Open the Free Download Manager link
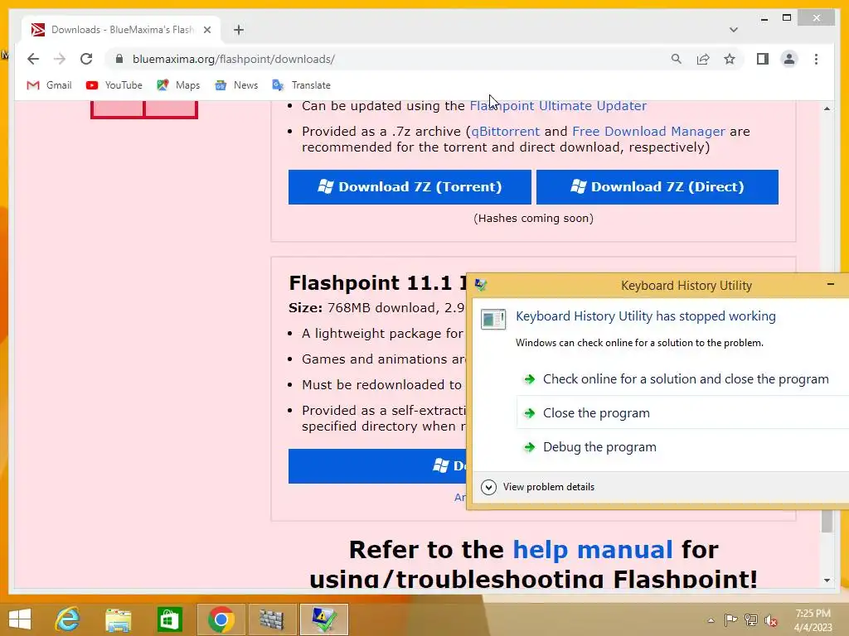Image resolution: width=849 pixels, height=636 pixels. tap(648, 132)
